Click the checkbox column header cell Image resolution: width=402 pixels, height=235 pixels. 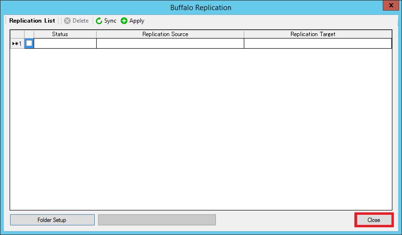click(29, 34)
